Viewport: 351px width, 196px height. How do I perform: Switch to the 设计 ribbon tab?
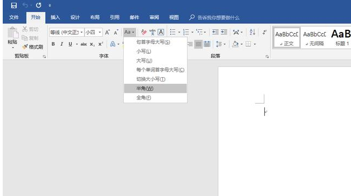point(75,17)
